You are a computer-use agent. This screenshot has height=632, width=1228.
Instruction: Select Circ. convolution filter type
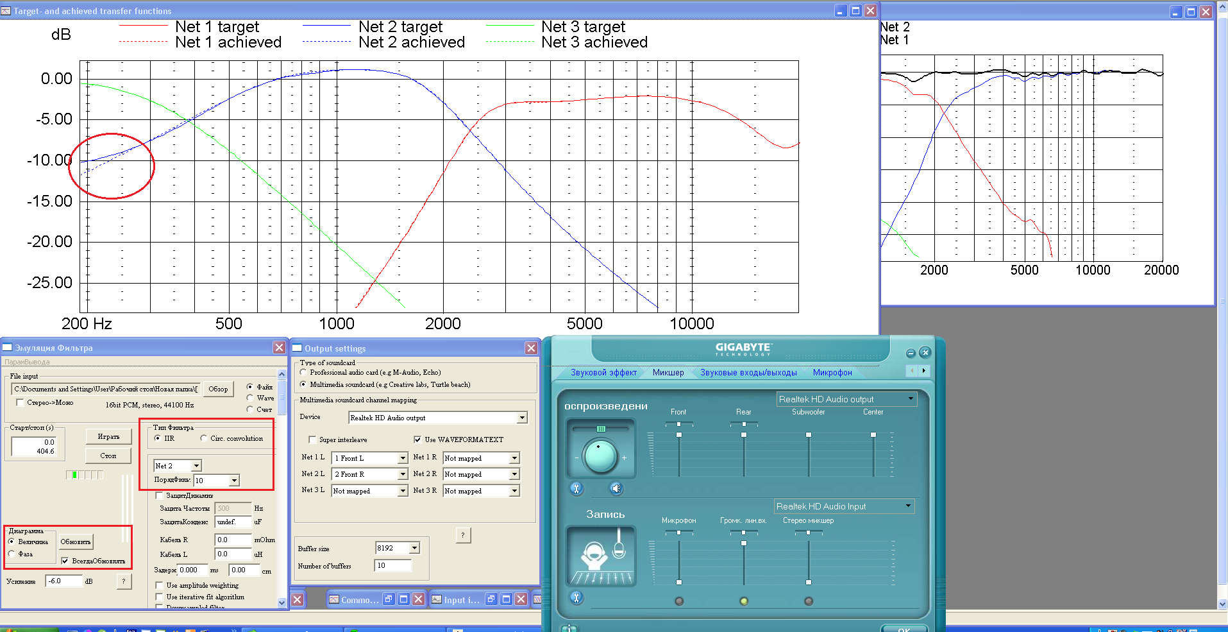[x=204, y=438]
